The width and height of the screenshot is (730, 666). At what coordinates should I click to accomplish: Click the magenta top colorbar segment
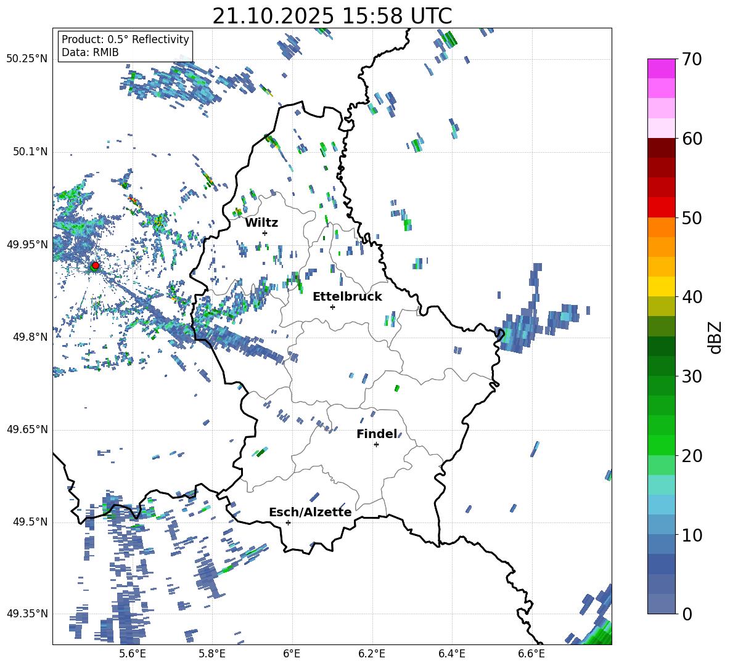coord(661,68)
